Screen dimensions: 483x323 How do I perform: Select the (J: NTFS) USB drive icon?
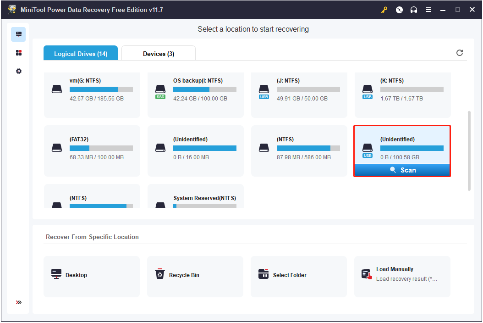264,92
